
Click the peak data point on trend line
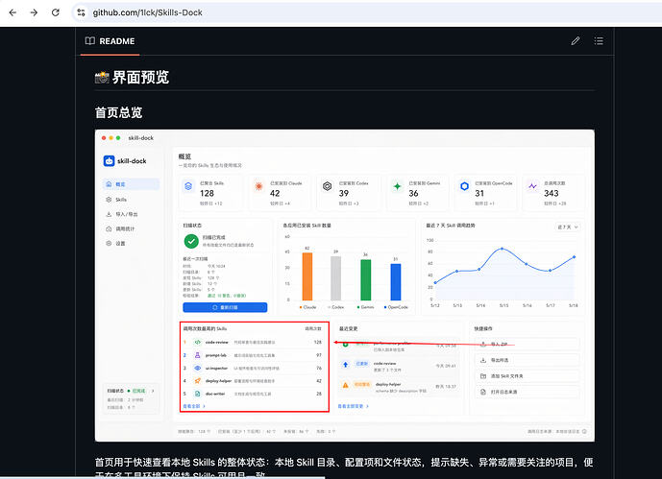tap(502, 249)
